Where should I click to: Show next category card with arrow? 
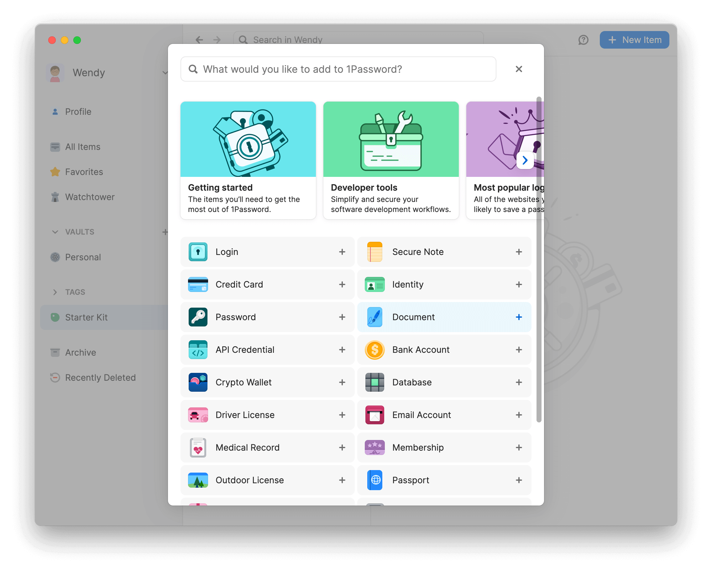(x=525, y=161)
